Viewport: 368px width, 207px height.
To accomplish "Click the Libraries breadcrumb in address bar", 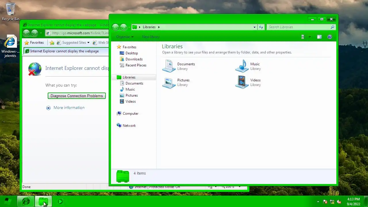I will coord(149,27).
